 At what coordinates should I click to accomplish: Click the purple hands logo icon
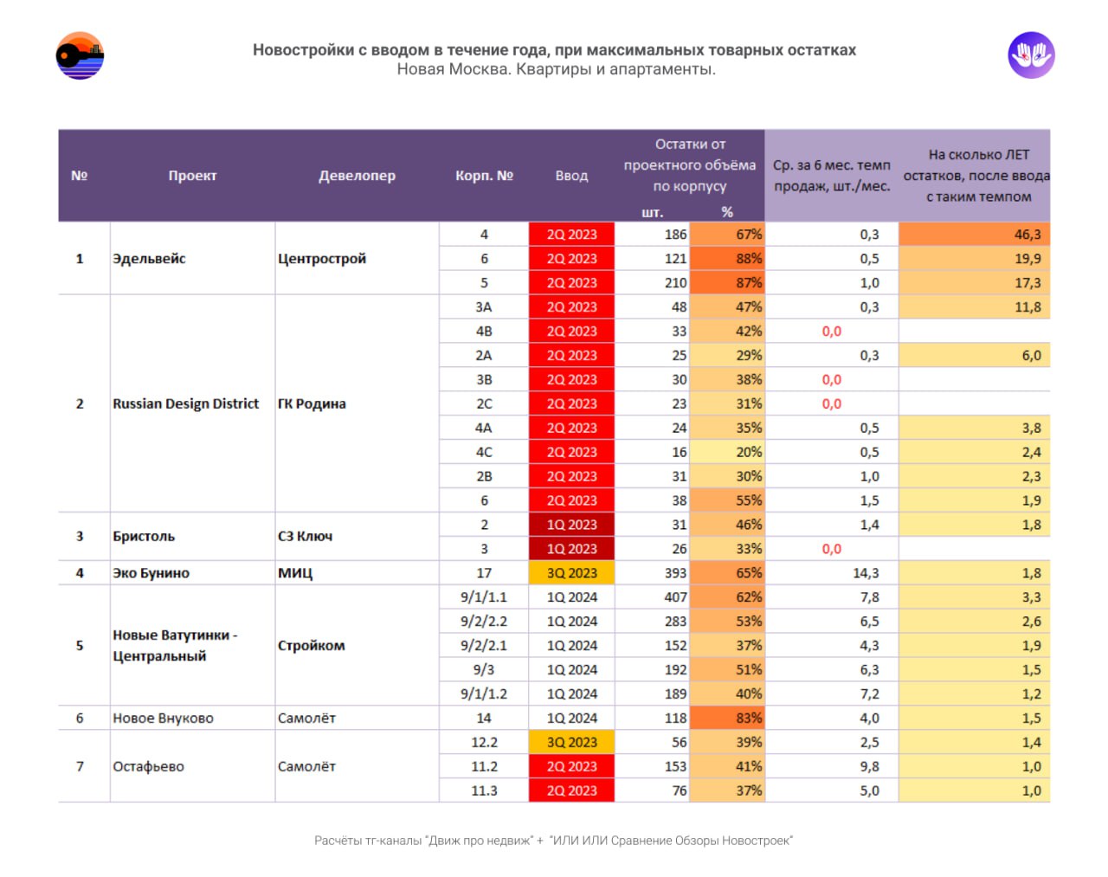(1031, 55)
